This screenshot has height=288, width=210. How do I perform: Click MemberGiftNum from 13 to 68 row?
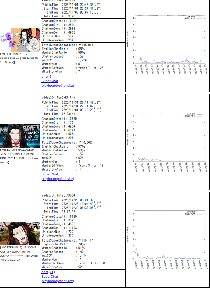coord(74,263)
